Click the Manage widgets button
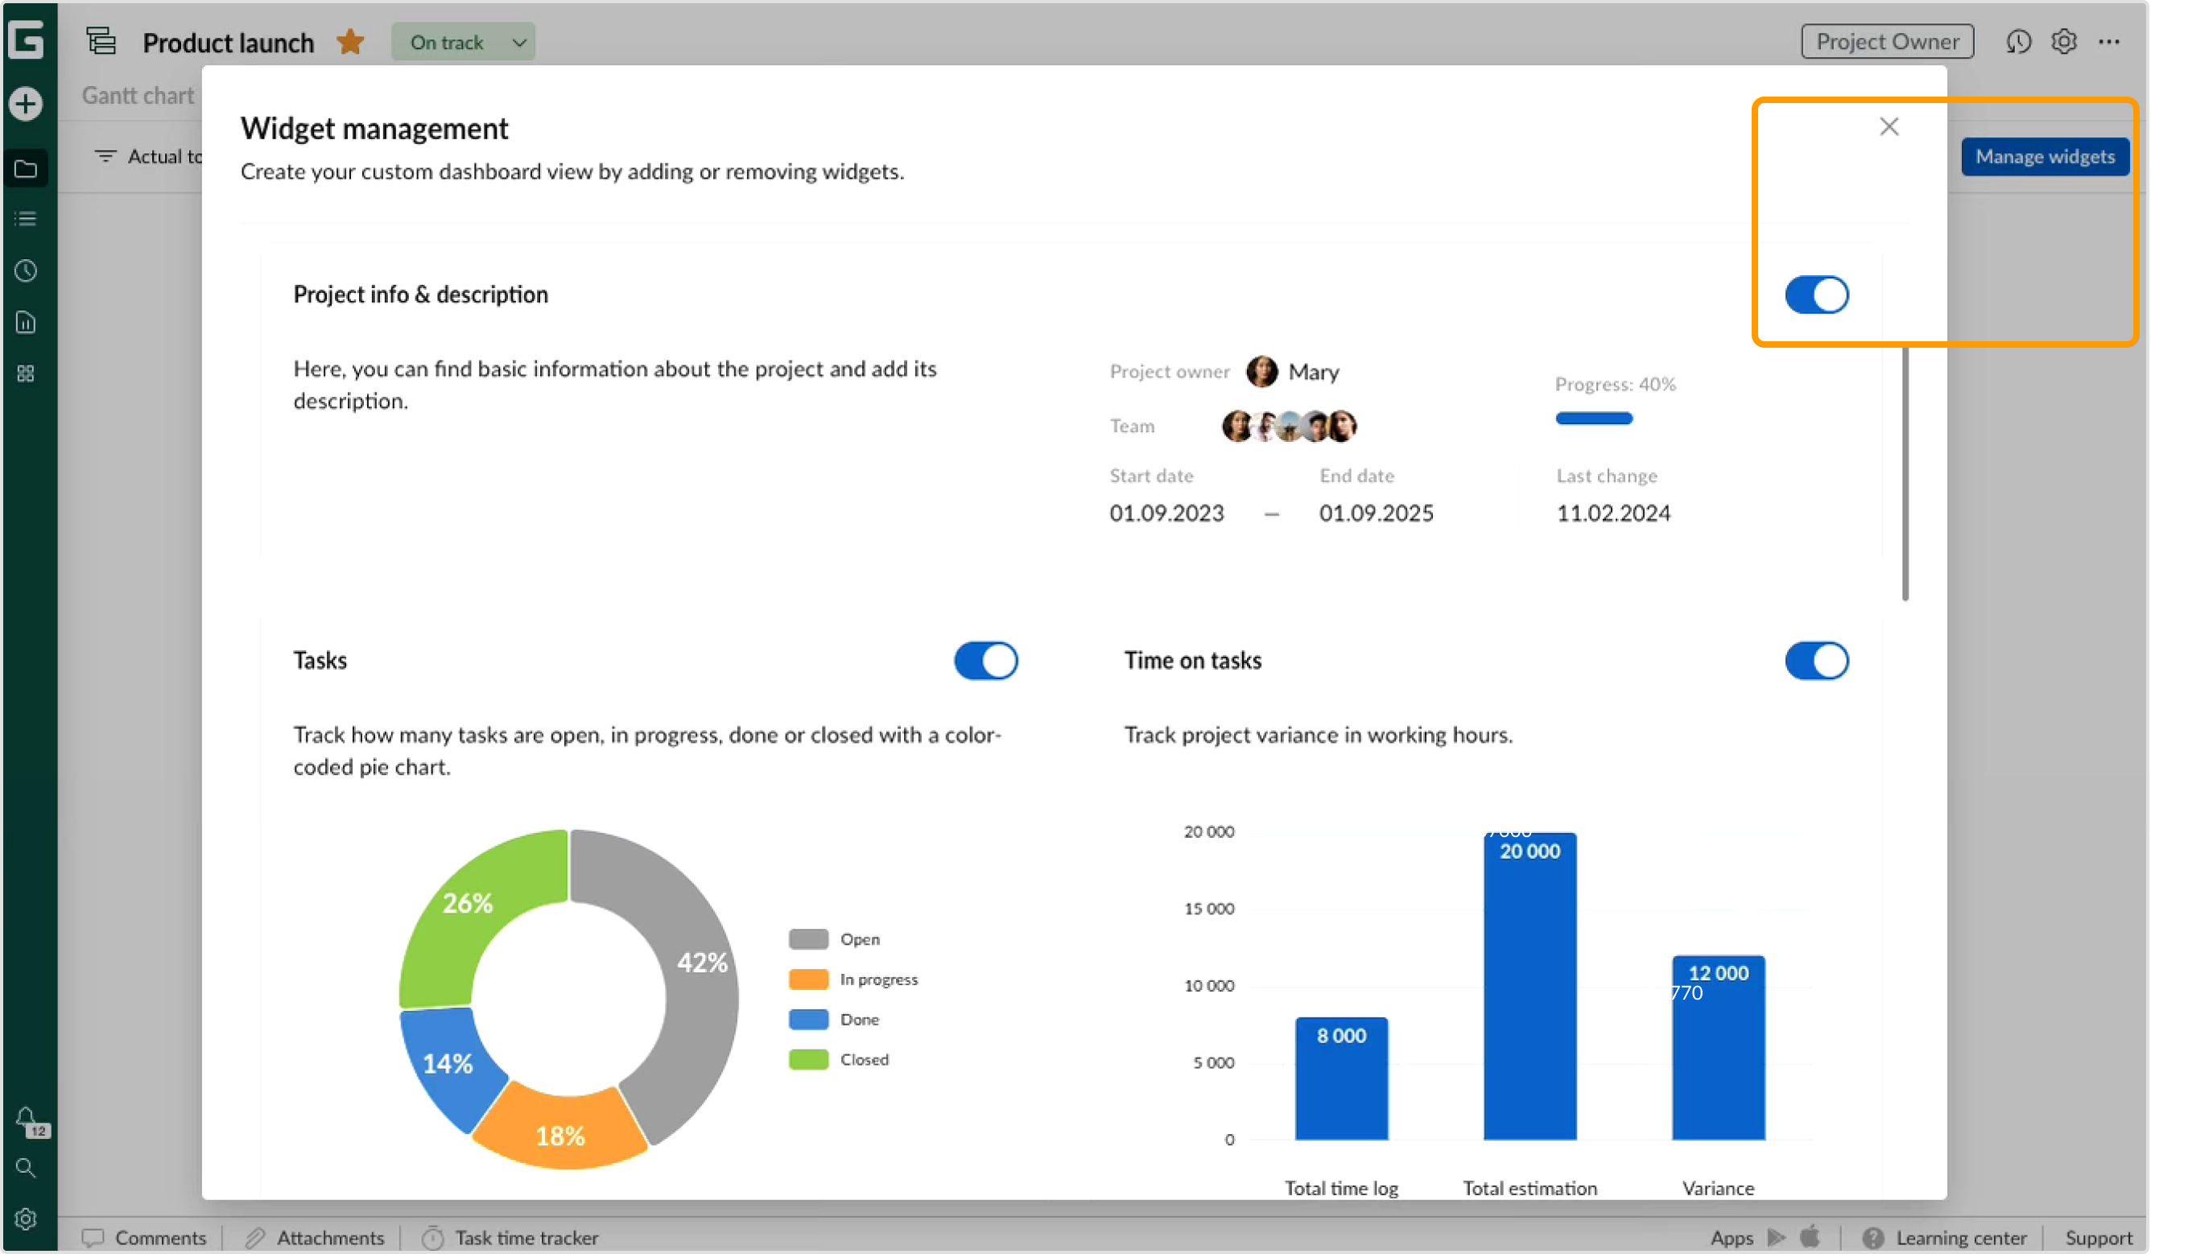The image size is (2188, 1254). [2045, 156]
